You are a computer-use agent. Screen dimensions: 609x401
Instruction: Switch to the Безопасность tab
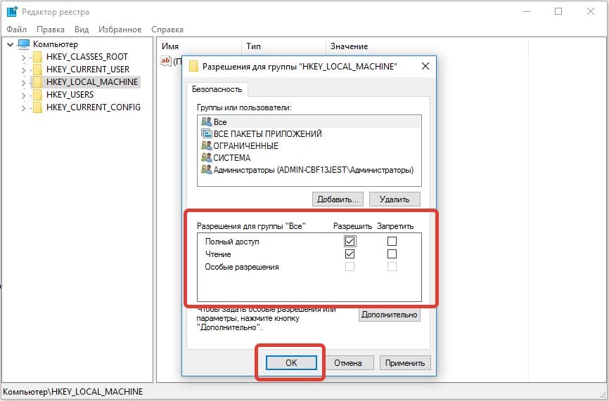(x=217, y=89)
